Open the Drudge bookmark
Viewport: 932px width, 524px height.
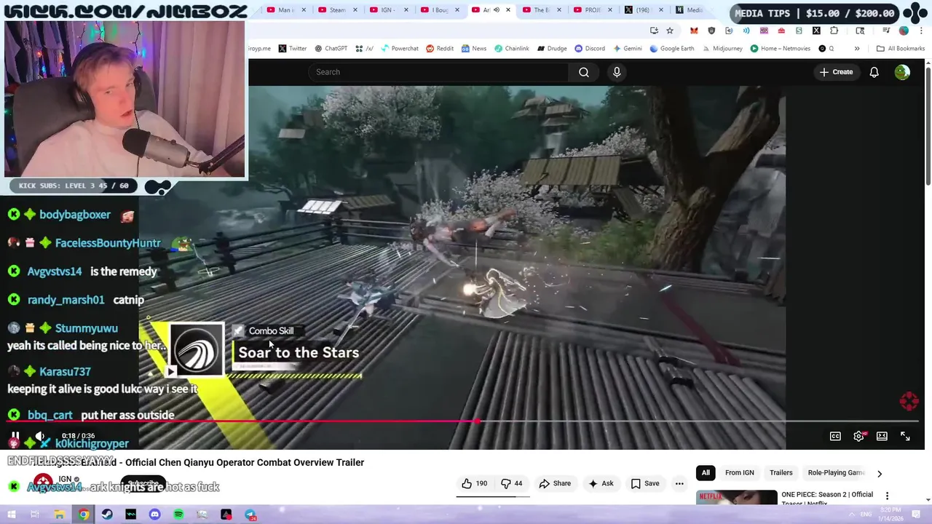[552, 49]
